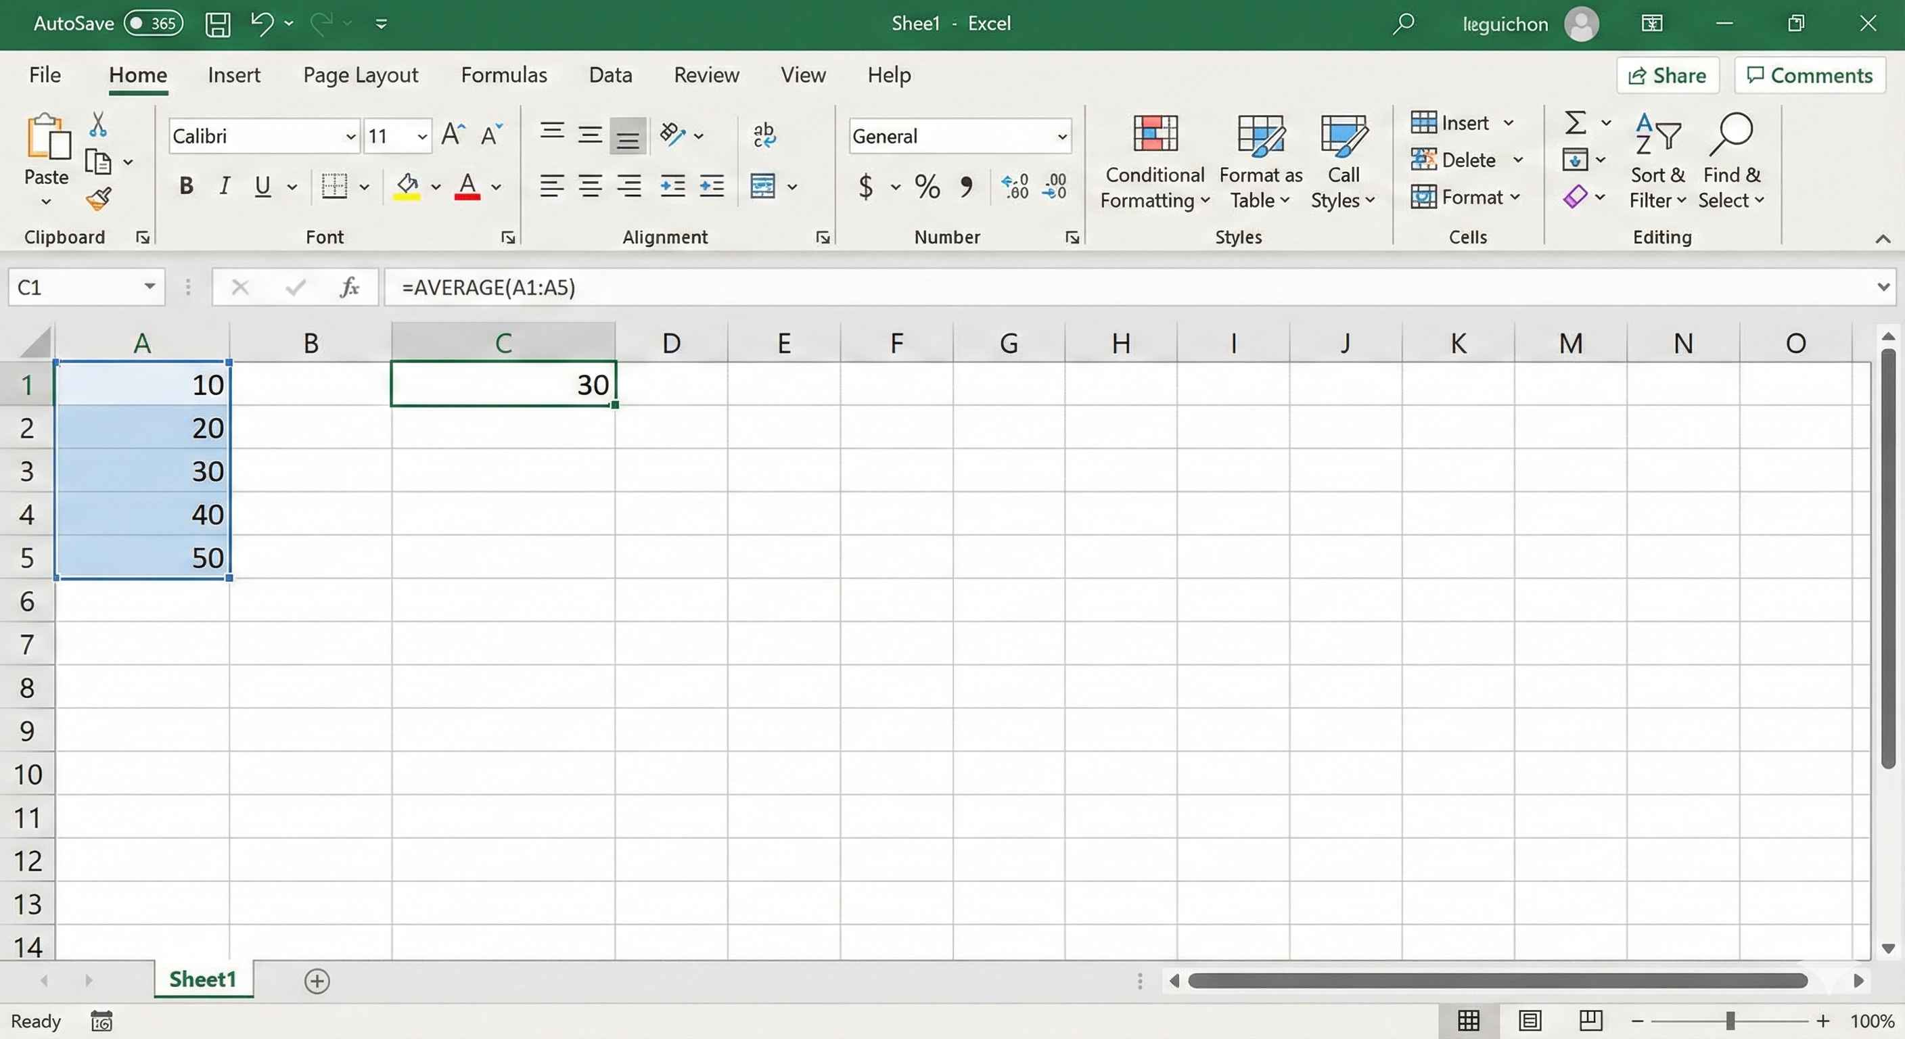The width and height of the screenshot is (1905, 1039).
Task: Click the Increase Decimal icon
Action: tap(1015, 186)
